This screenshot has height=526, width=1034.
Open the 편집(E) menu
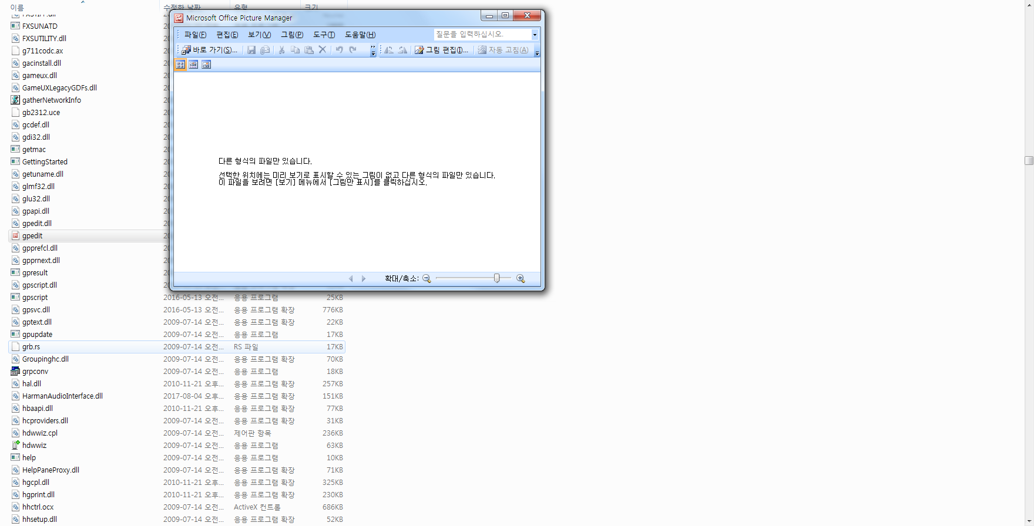tap(227, 35)
